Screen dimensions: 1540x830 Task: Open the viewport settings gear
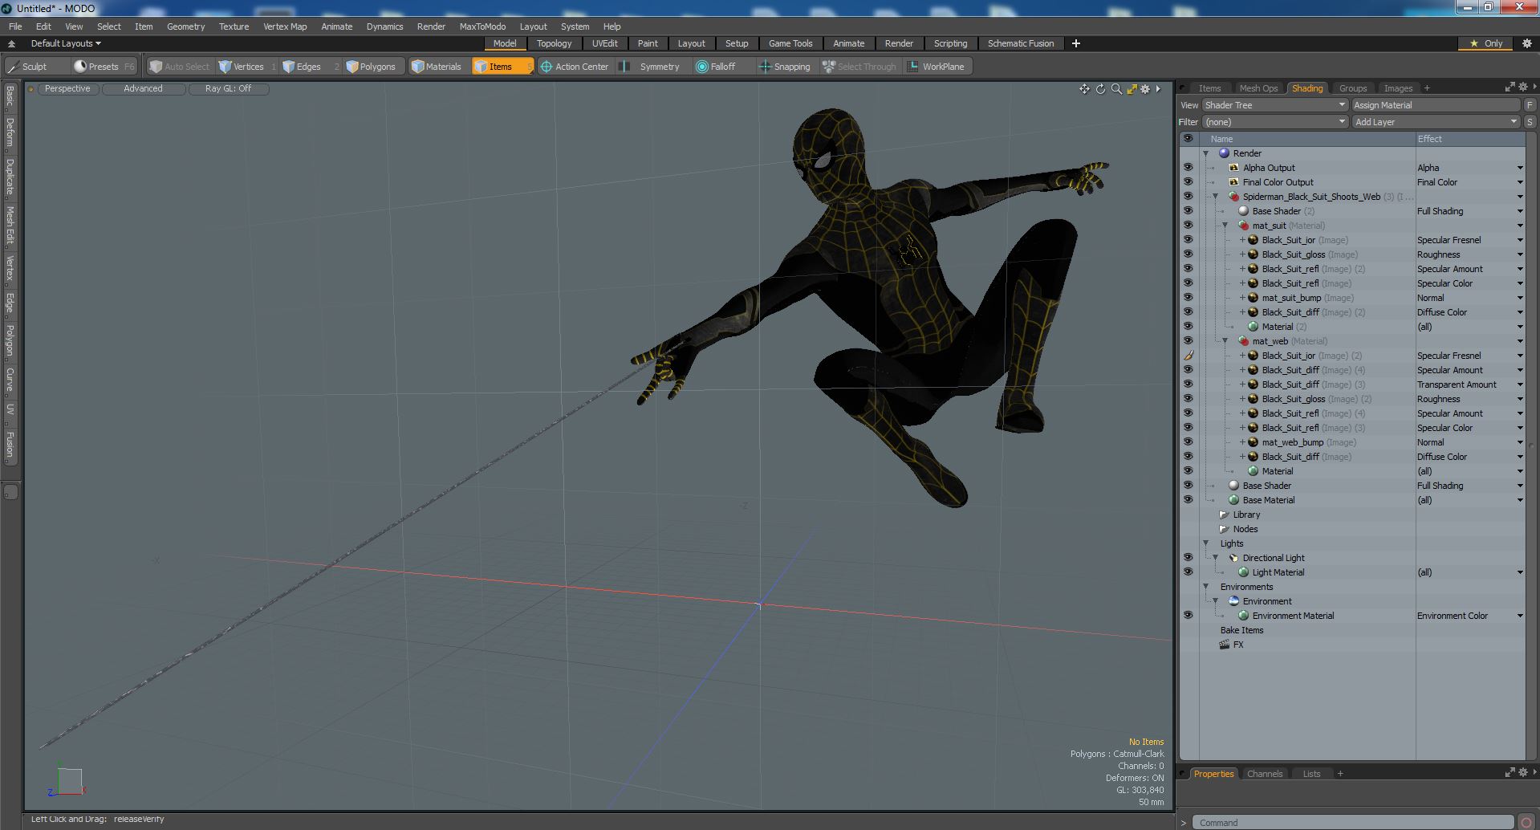[1146, 89]
